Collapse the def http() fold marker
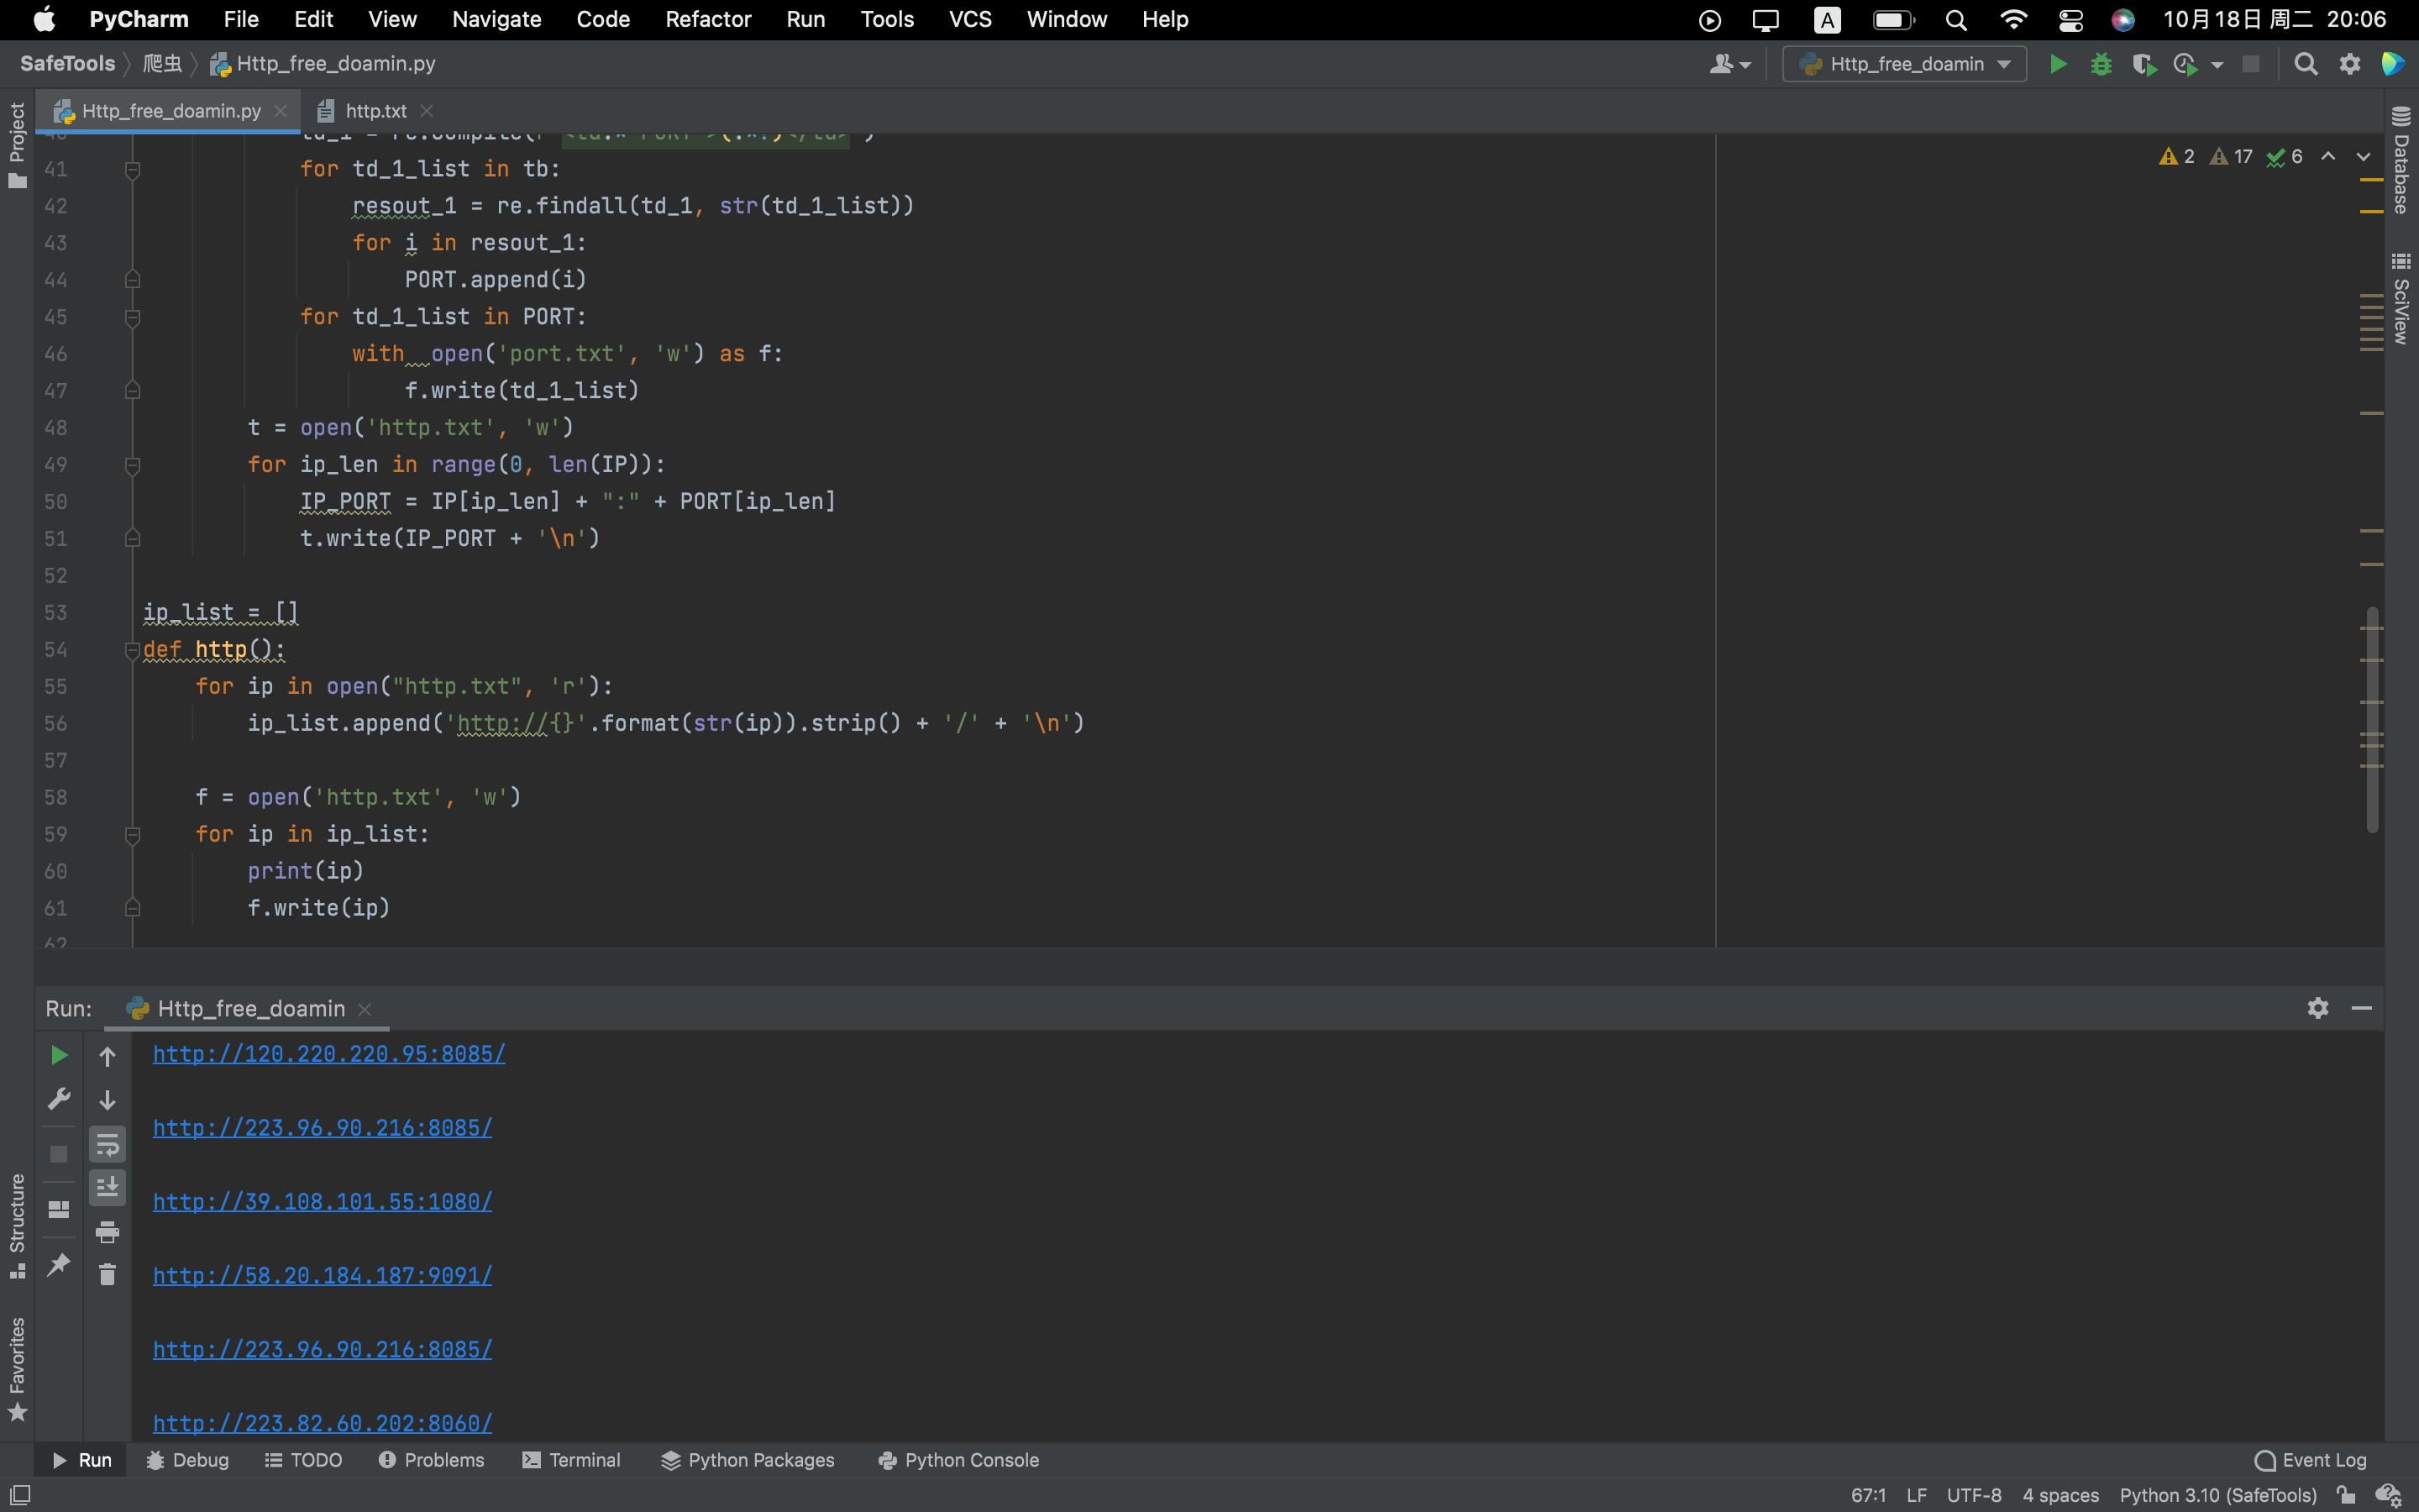2419x1512 pixels. pyautogui.click(x=132, y=650)
